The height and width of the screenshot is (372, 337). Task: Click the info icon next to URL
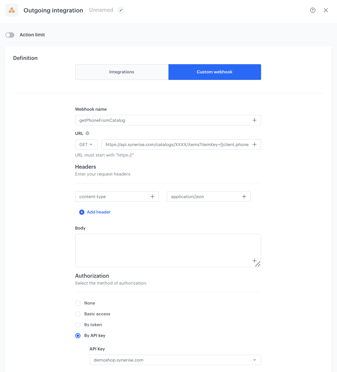click(x=87, y=133)
